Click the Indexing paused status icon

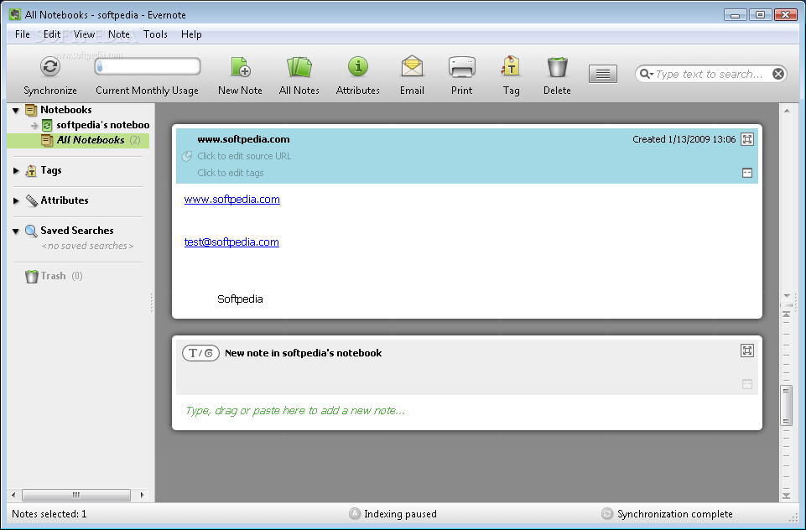click(355, 514)
